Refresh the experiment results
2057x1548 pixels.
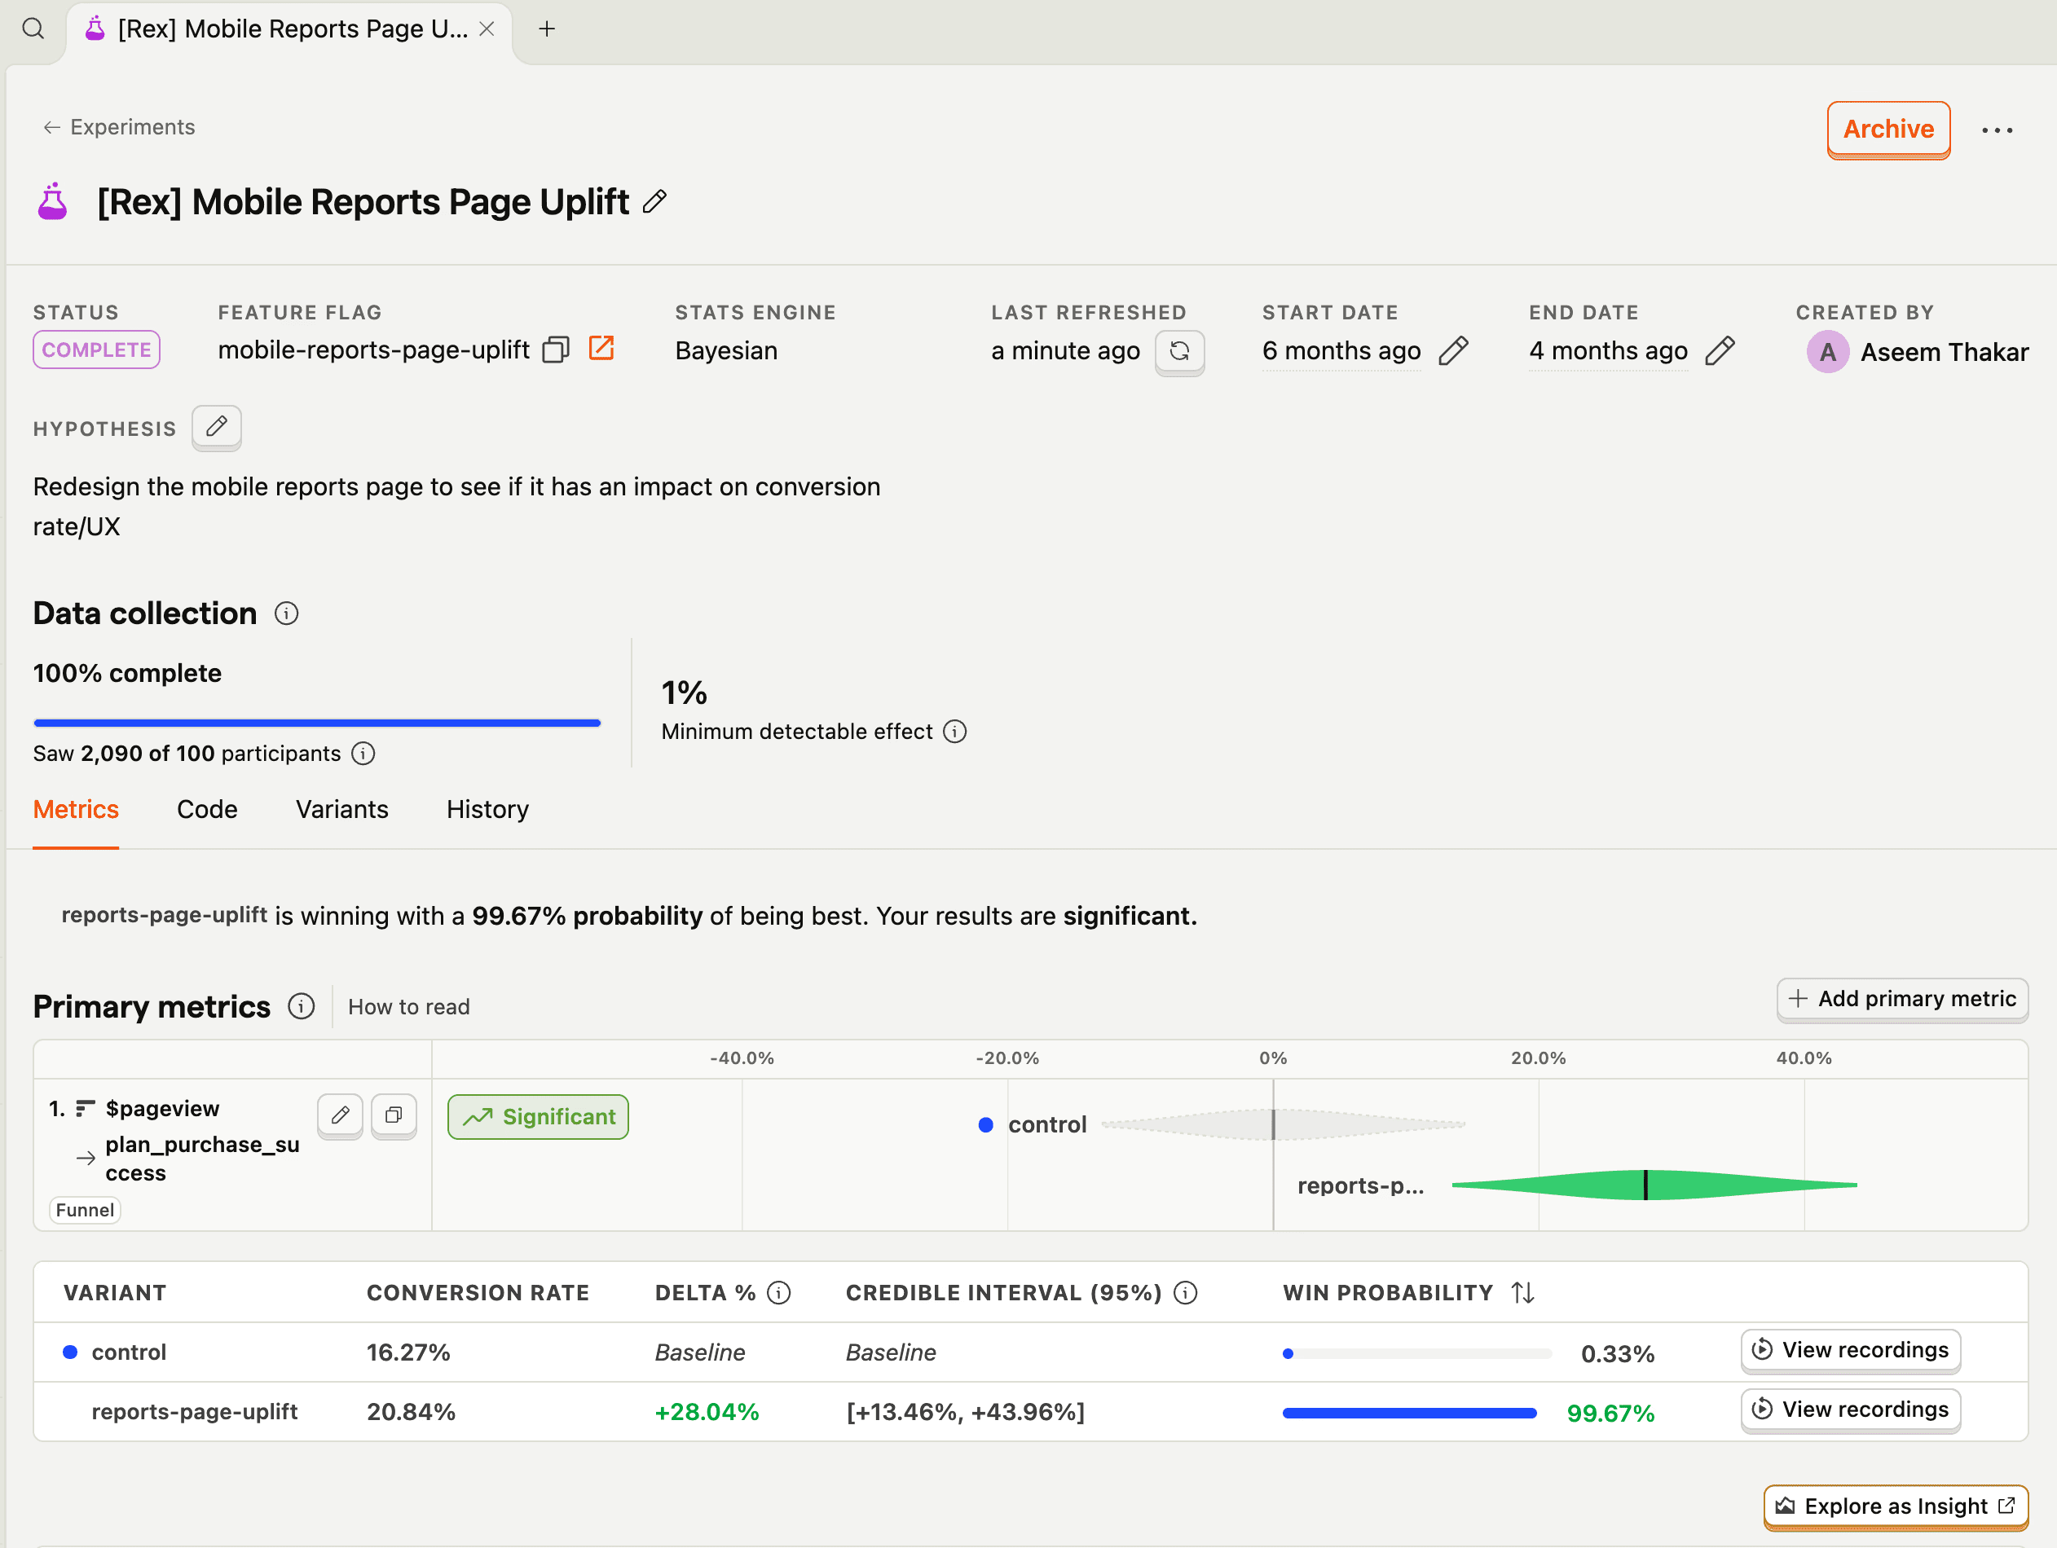(1179, 351)
